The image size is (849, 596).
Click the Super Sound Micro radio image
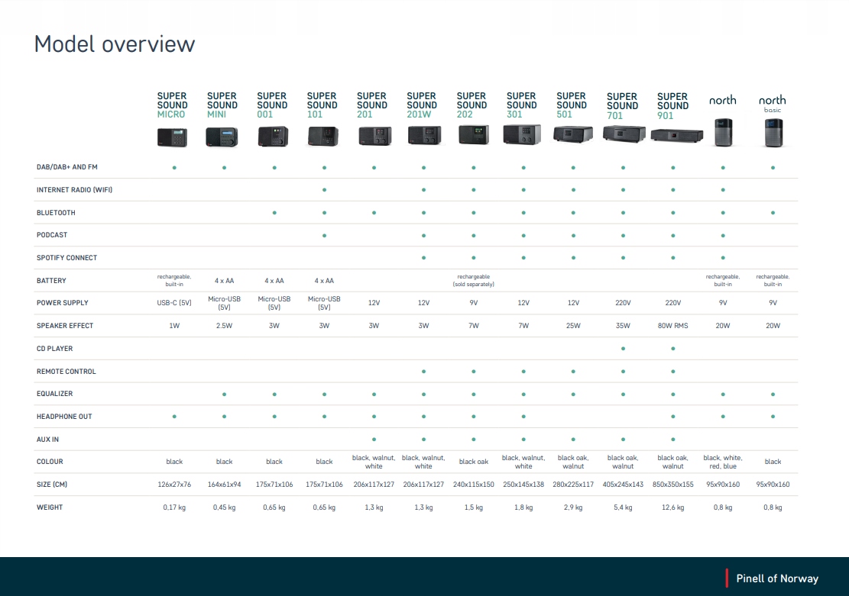[172, 137]
